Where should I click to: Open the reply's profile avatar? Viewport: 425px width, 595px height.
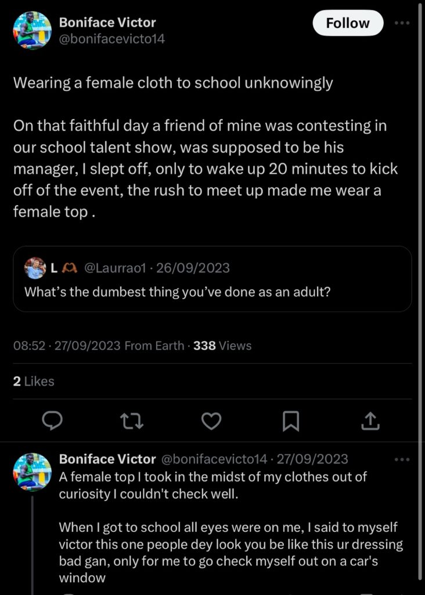[x=33, y=472]
